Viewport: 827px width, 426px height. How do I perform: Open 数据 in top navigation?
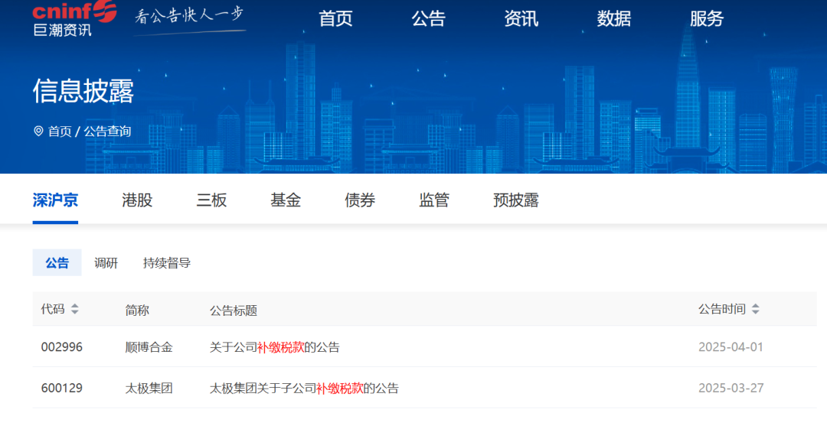614,18
